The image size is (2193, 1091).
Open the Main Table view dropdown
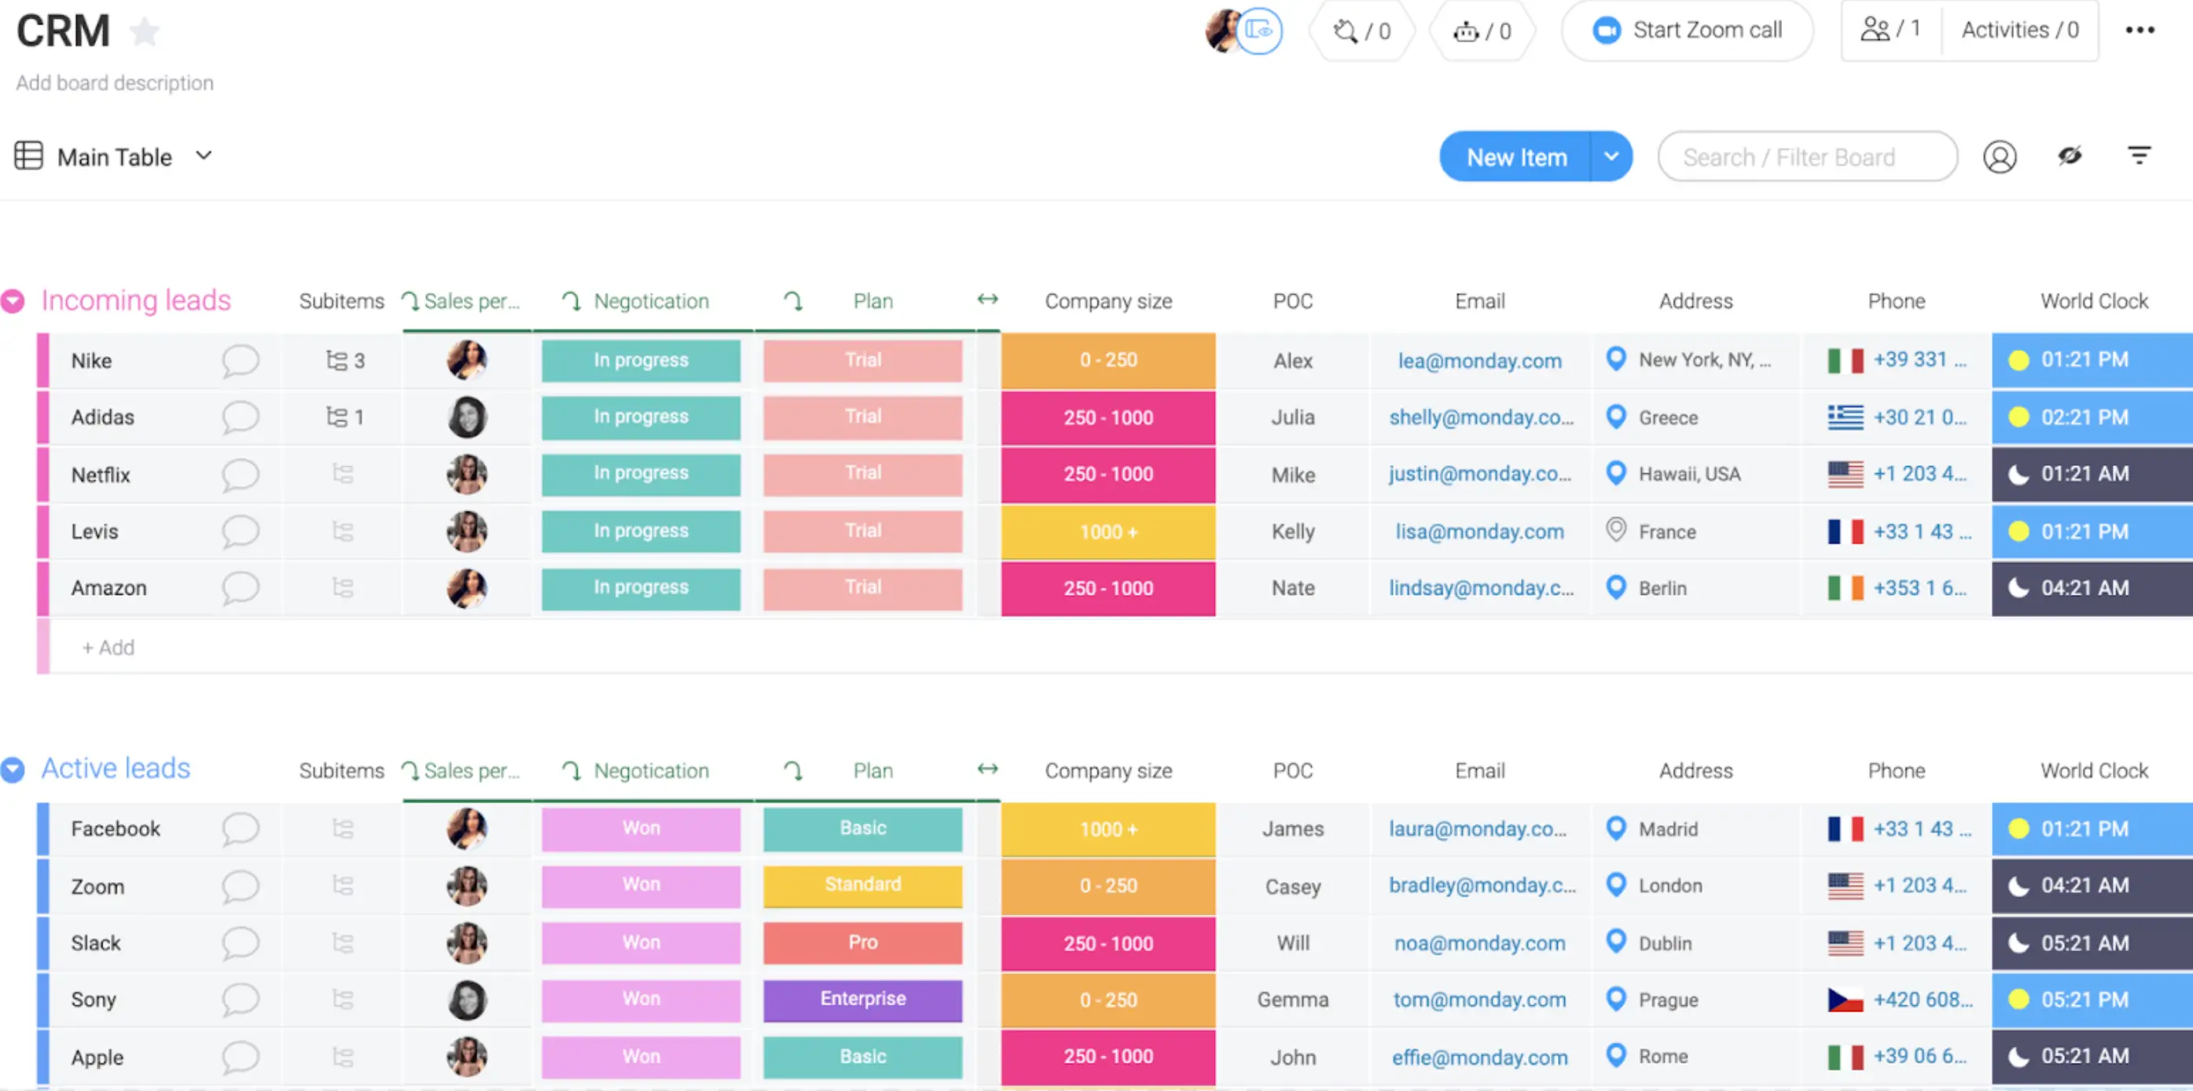click(x=204, y=156)
